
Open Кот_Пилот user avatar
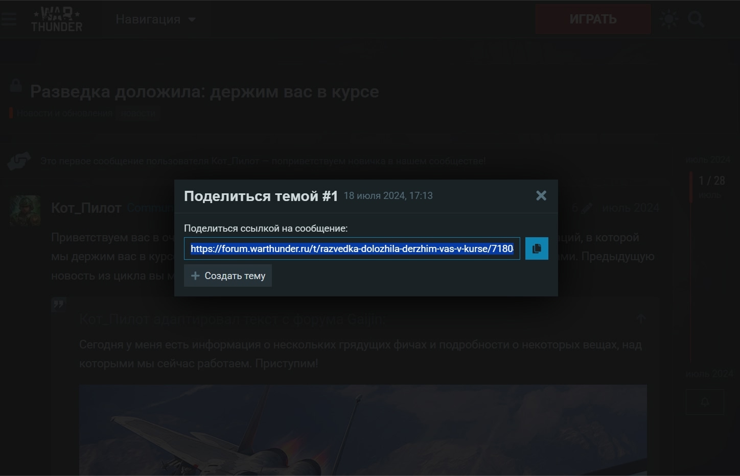coord(25,210)
